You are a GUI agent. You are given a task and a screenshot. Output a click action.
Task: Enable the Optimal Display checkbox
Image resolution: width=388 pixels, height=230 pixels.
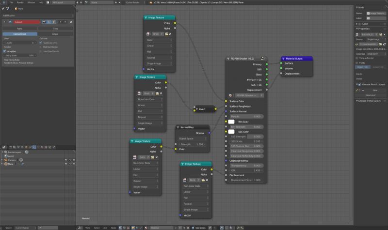pyautogui.click(x=41, y=47)
